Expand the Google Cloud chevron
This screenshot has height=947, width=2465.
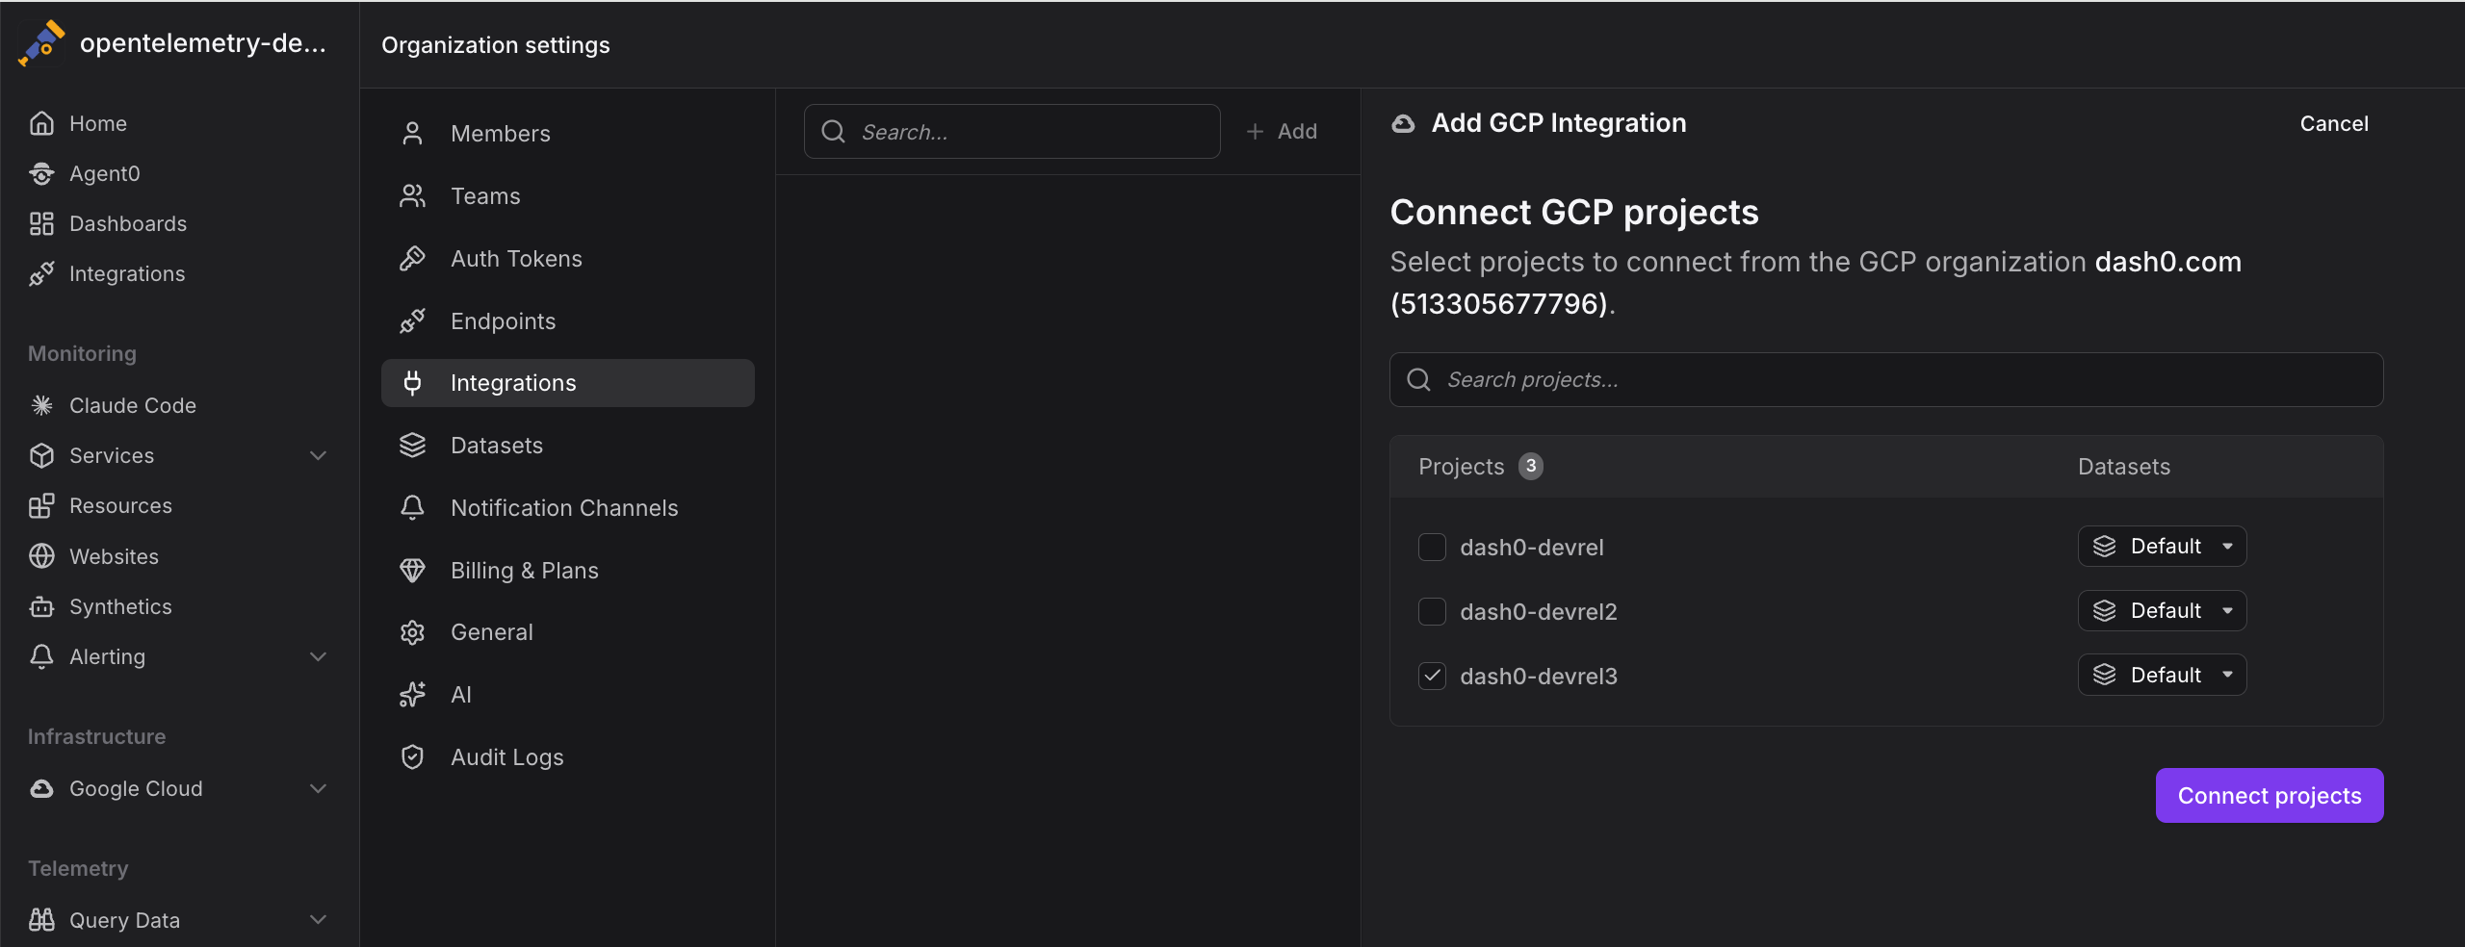click(x=318, y=788)
